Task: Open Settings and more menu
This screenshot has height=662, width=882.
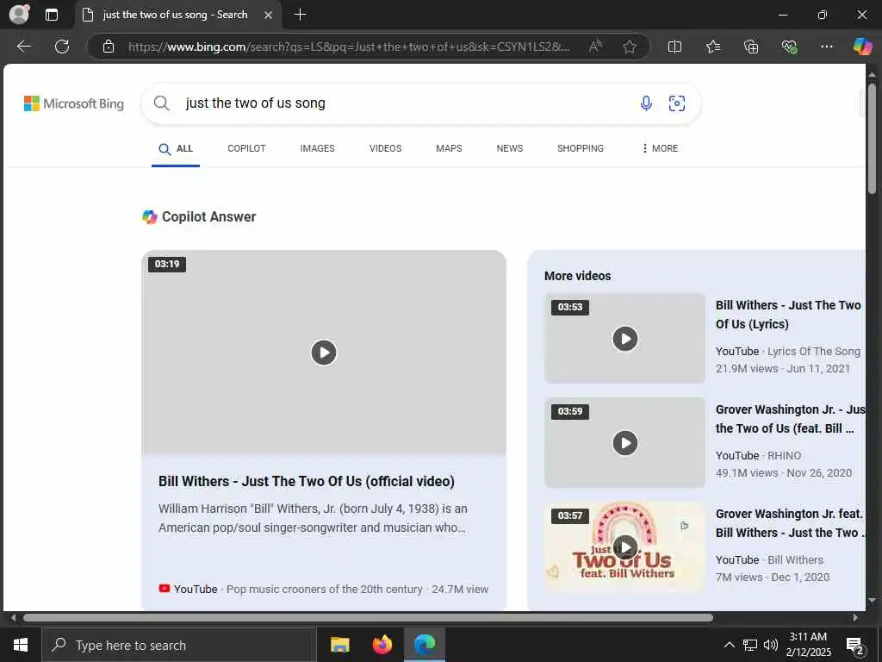Action: pos(826,47)
